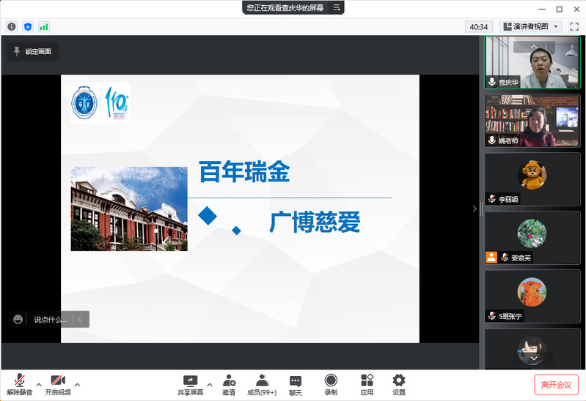Expand audio options arrow next to mute
The width and height of the screenshot is (586, 401).
[39, 384]
